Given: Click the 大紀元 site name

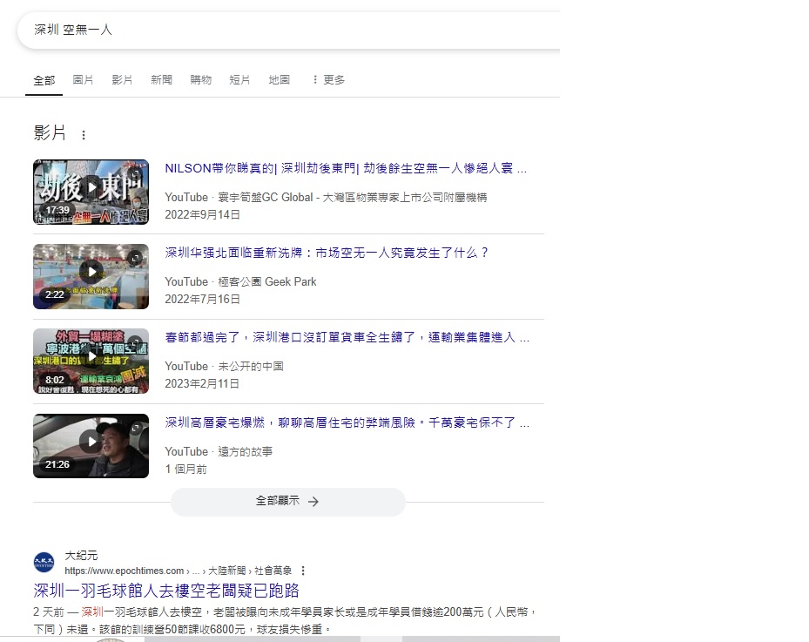Looking at the screenshot, I should pos(81,555).
